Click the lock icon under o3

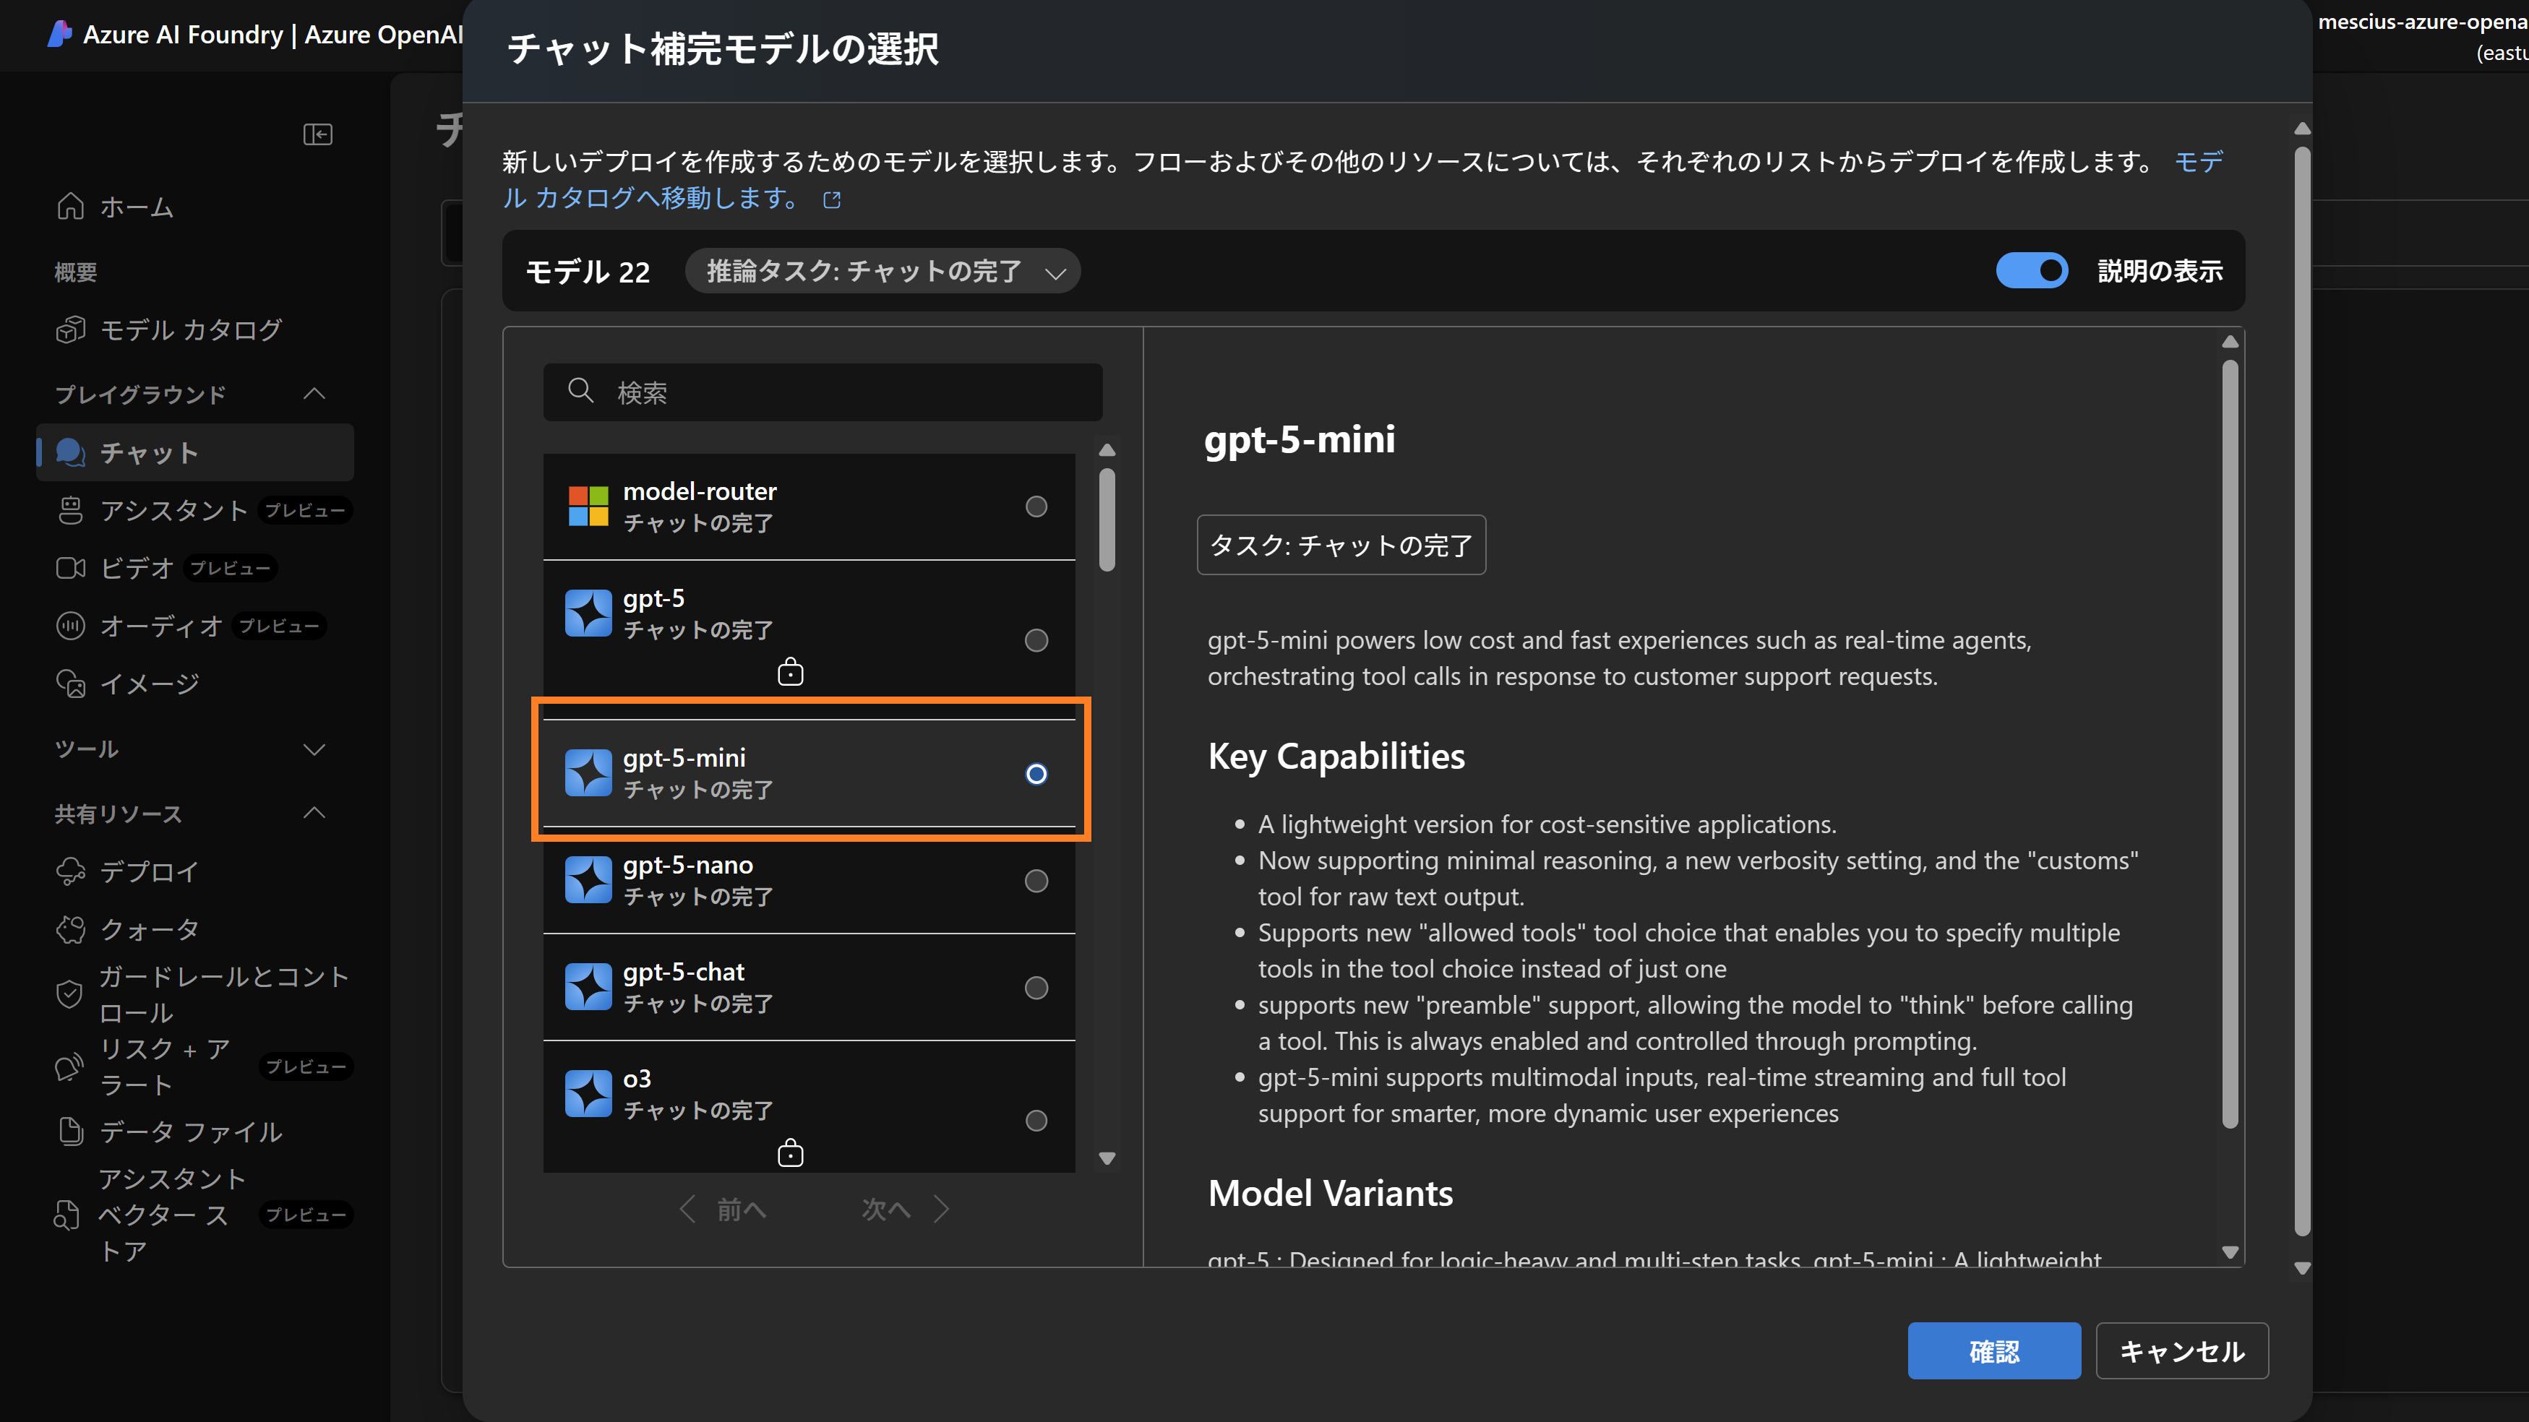point(790,1153)
